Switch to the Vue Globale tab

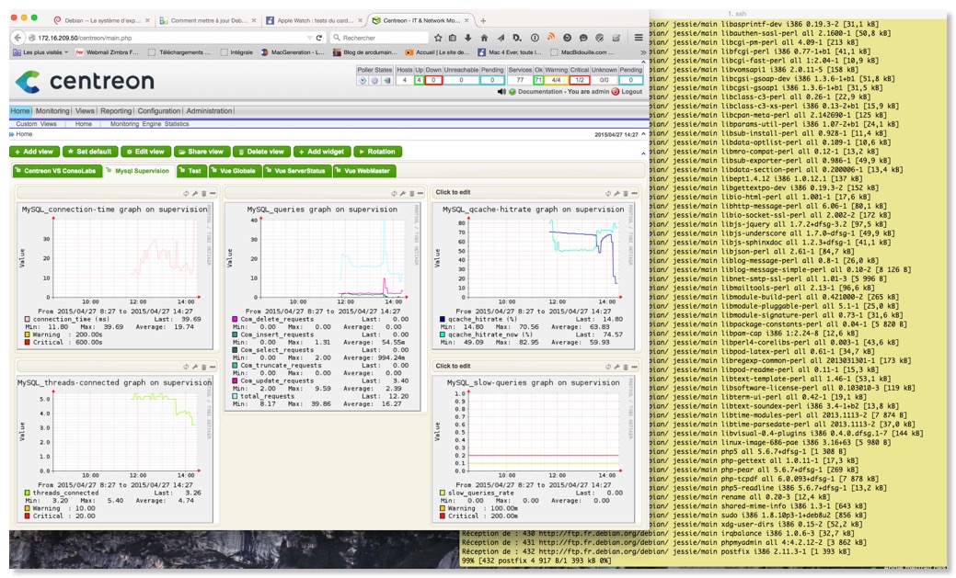(235, 170)
